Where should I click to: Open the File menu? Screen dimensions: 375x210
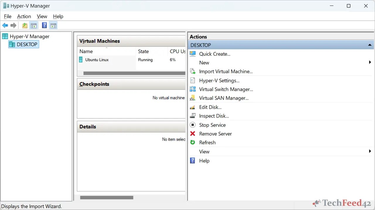(8, 16)
